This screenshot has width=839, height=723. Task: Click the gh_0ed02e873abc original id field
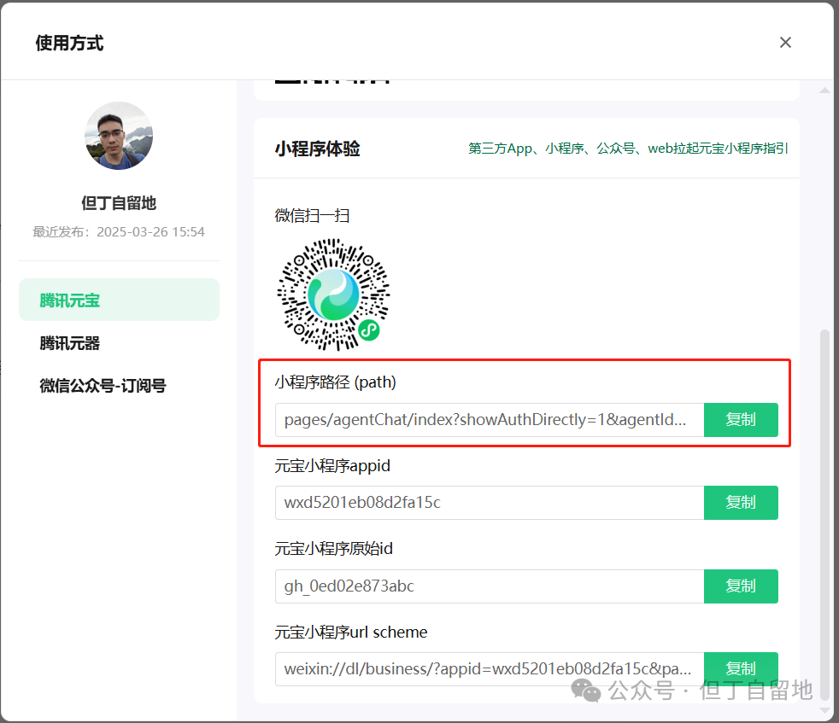click(x=490, y=586)
